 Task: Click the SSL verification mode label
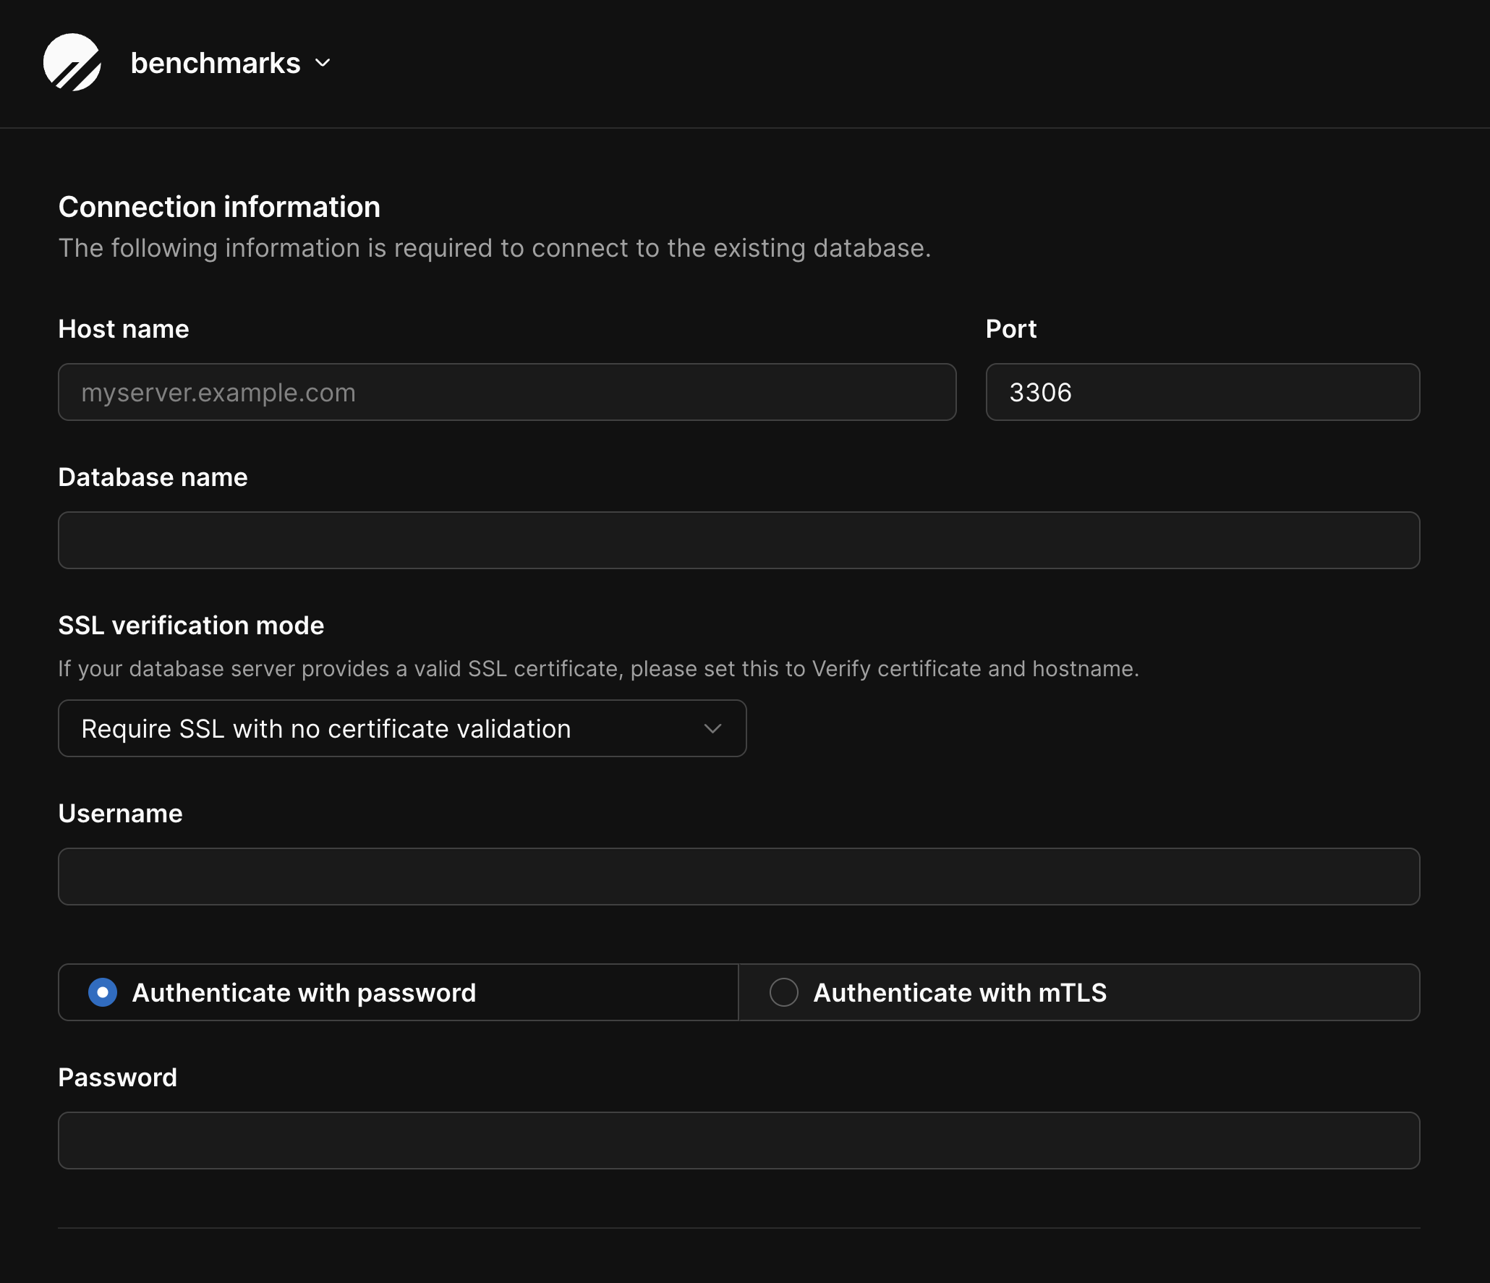191,625
